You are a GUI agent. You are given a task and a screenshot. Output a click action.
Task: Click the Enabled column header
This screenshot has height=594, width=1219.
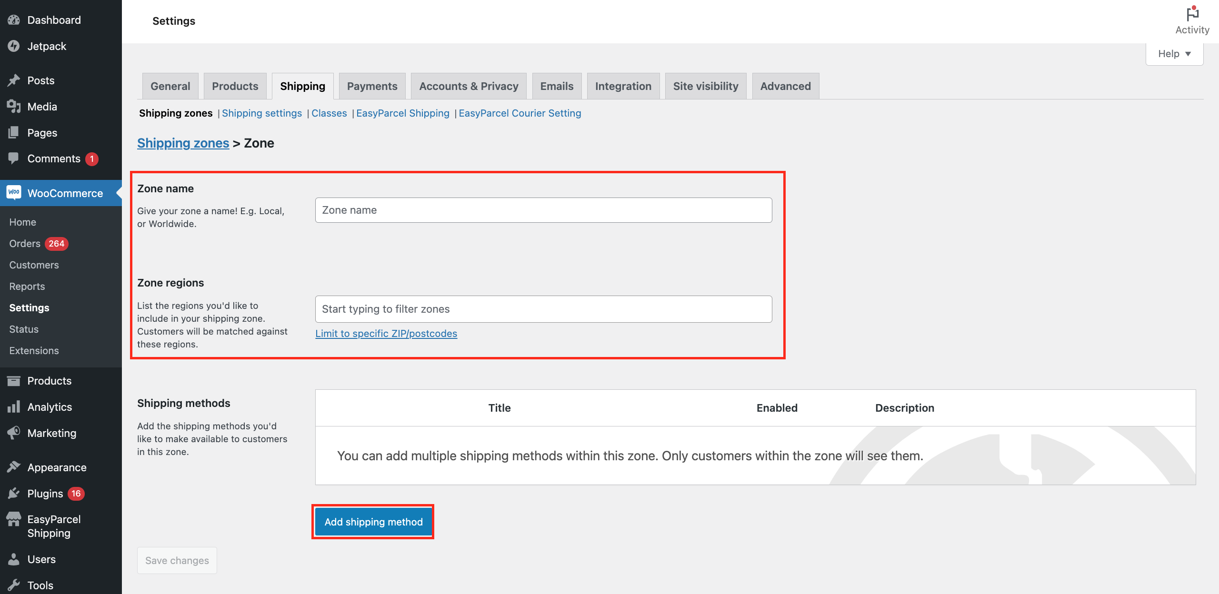[777, 408]
